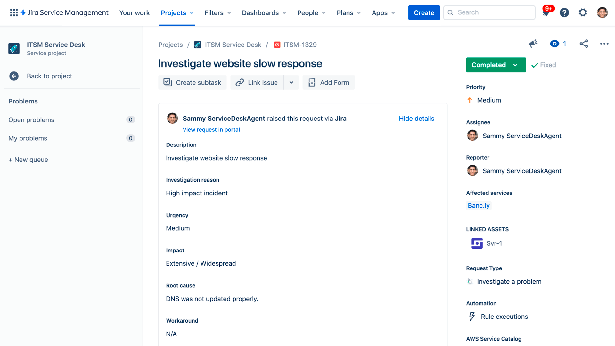
Task: Open Projects dropdown in breadcrumb
Action: (170, 44)
